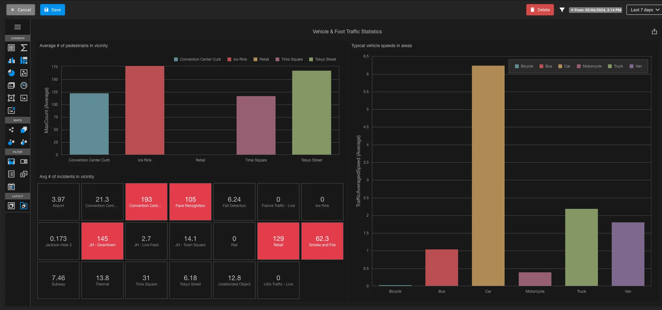Toggle Tokyo Street series in legend
The image size is (662, 310).
click(x=323, y=59)
